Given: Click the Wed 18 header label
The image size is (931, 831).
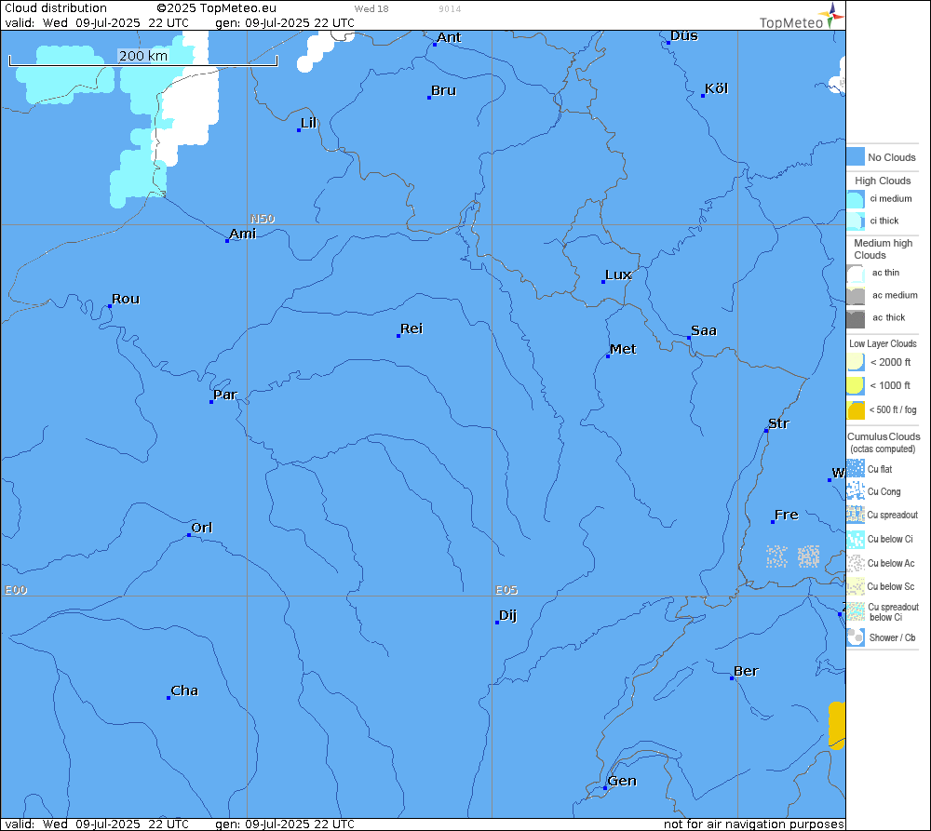Looking at the screenshot, I should (371, 9).
